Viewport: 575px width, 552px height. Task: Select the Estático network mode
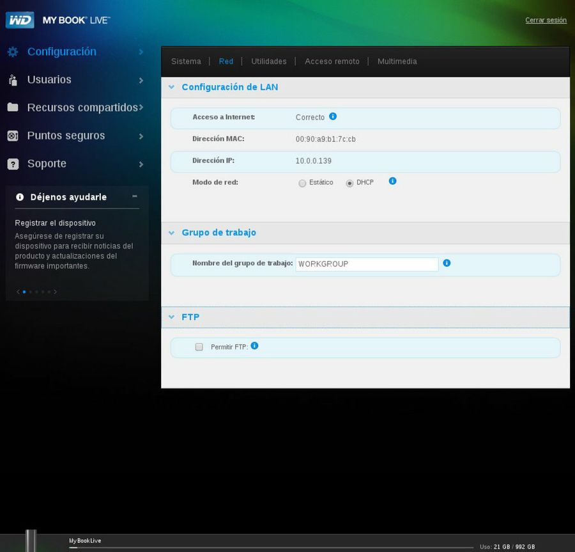[302, 183]
